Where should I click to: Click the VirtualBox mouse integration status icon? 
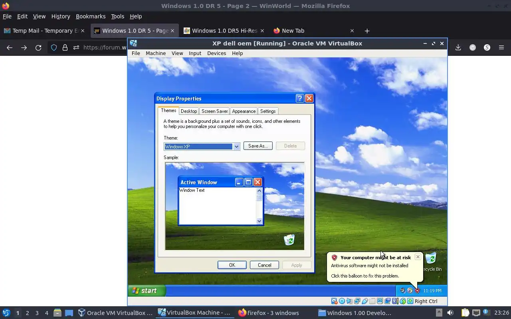click(403, 301)
